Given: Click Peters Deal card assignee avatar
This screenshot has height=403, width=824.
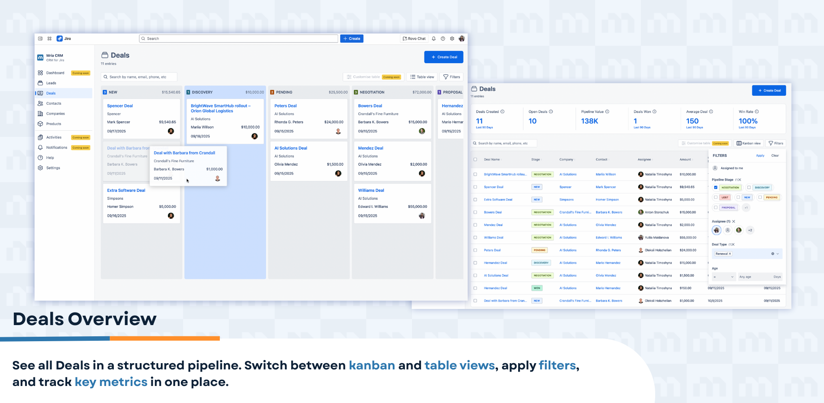Looking at the screenshot, I should coord(338,131).
